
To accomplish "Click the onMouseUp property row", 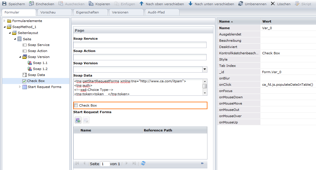I will pos(267,122).
